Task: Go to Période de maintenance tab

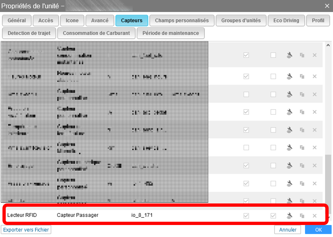Action: (x=171, y=33)
